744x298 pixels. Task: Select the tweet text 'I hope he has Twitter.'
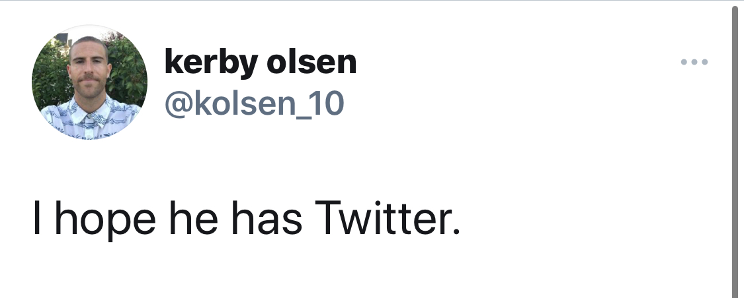click(246, 218)
